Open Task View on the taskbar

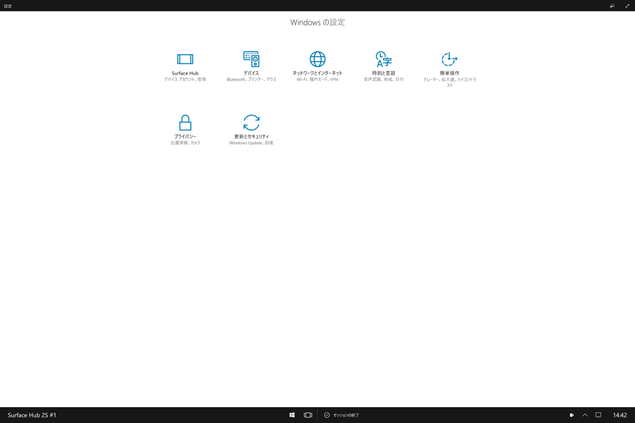pyautogui.click(x=308, y=415)
